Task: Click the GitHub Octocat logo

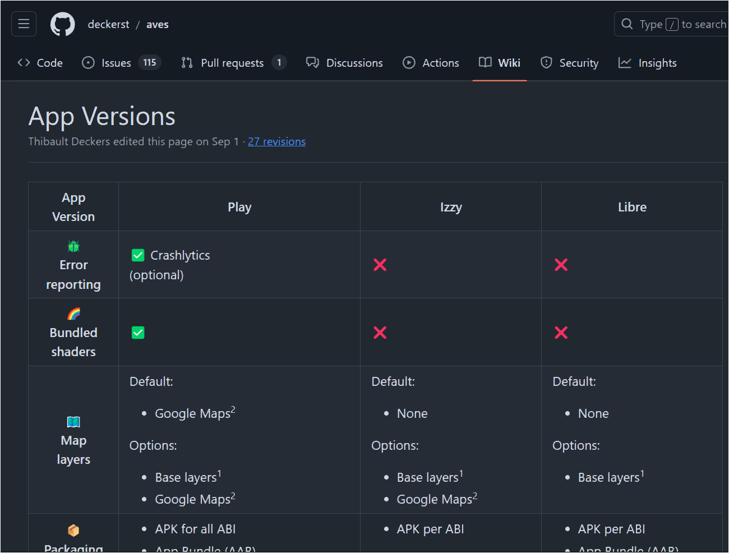Action: click(62, 24)
